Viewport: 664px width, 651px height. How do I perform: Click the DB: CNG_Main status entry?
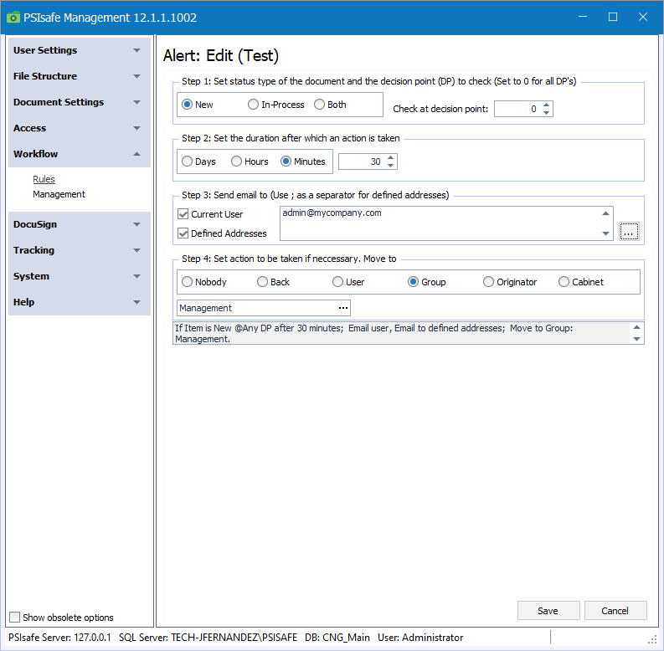[x=337, y=638]
